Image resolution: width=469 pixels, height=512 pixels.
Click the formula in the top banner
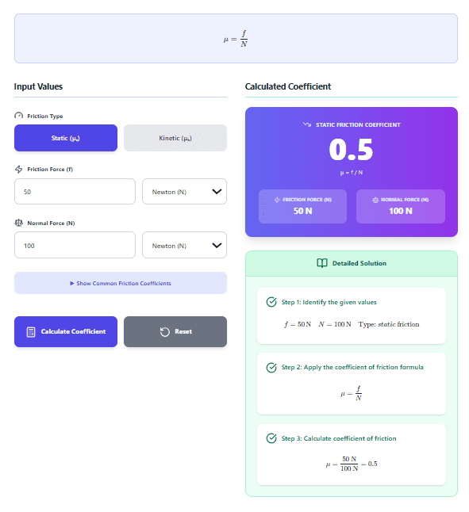236,39
